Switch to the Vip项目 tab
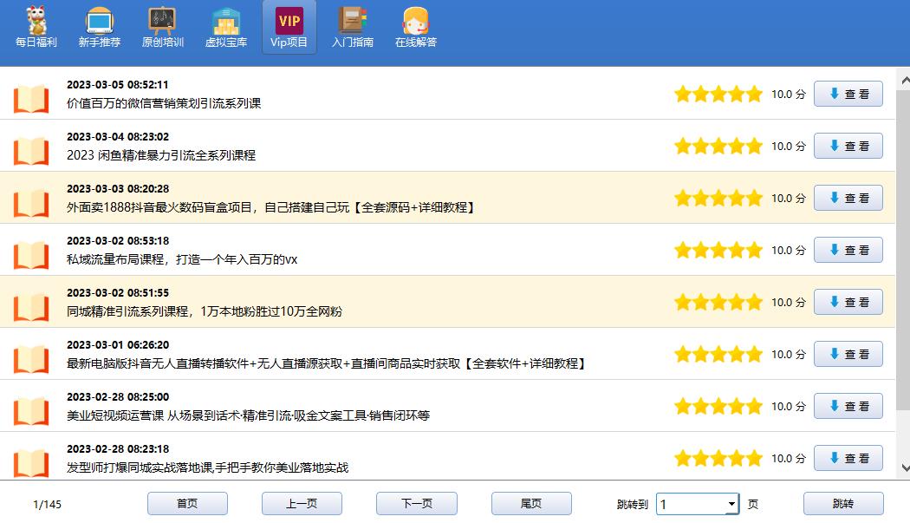This screenshot has height=523, width=910. [289, 27]
